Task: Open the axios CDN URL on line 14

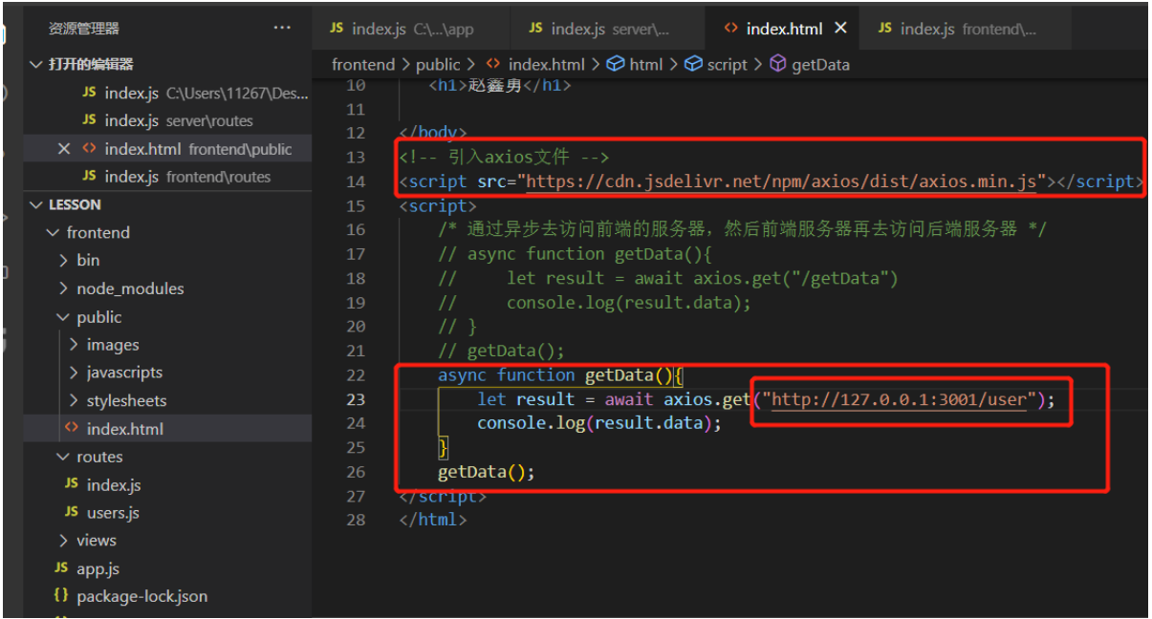Action: click(x=781, y=181)
